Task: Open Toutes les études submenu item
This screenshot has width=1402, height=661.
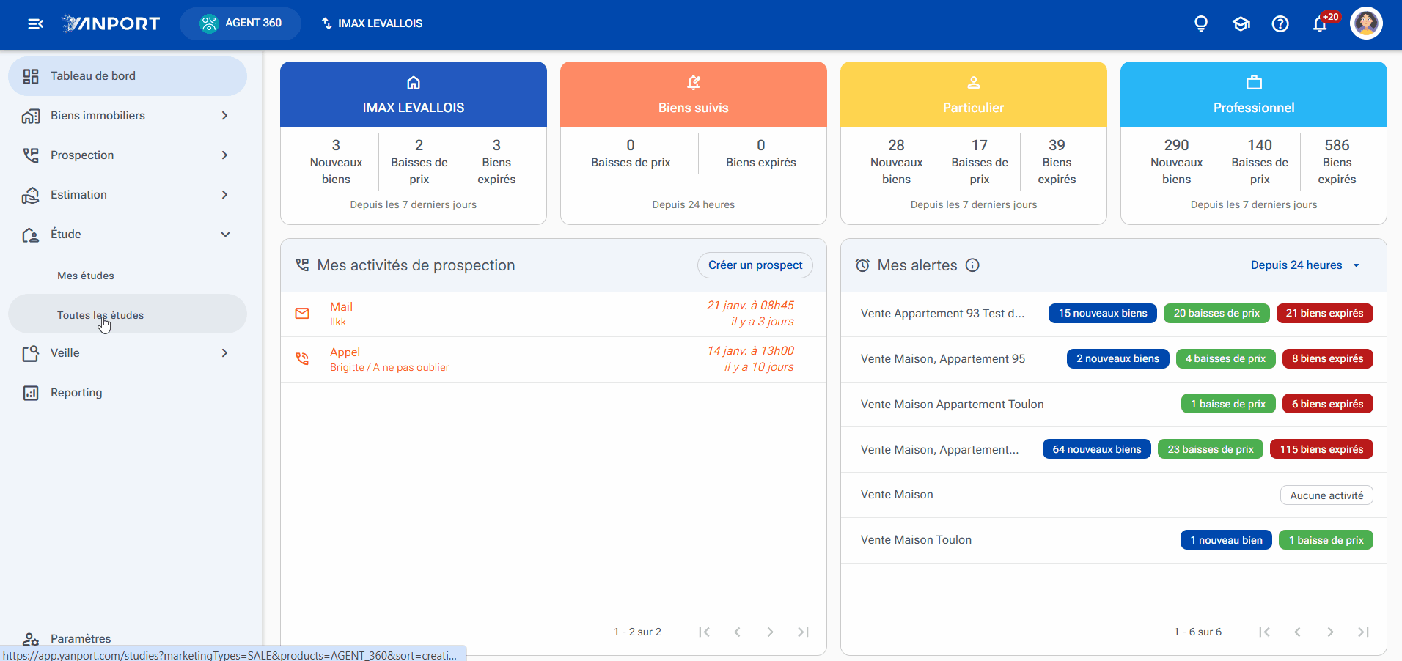Action: pos(128,314)
